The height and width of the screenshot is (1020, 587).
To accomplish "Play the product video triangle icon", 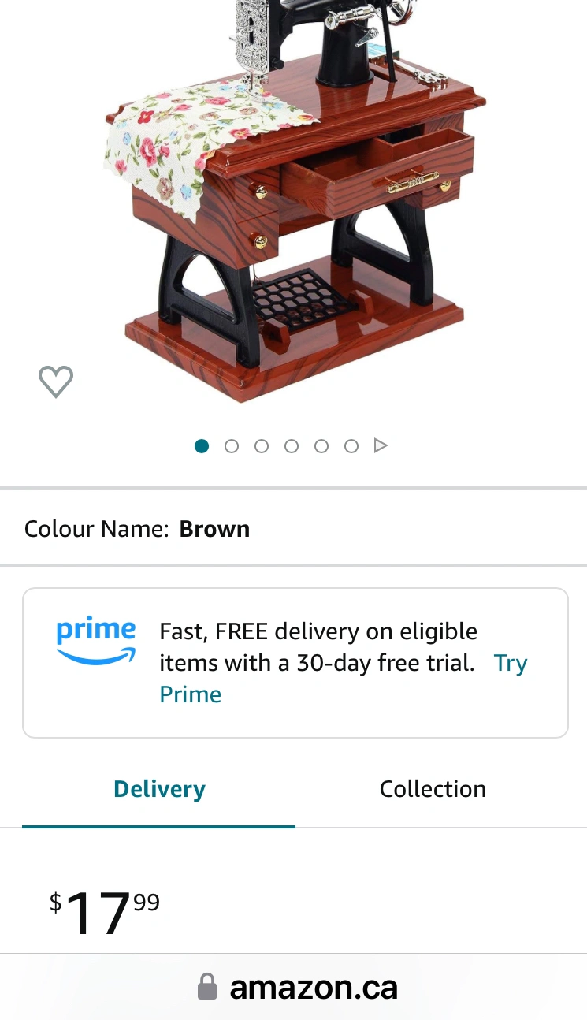I will [381, 446].
